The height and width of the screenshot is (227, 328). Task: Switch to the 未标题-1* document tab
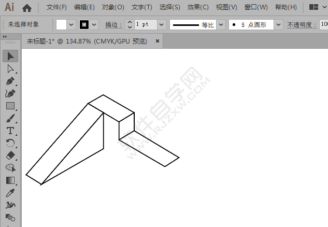coord(87,41)
